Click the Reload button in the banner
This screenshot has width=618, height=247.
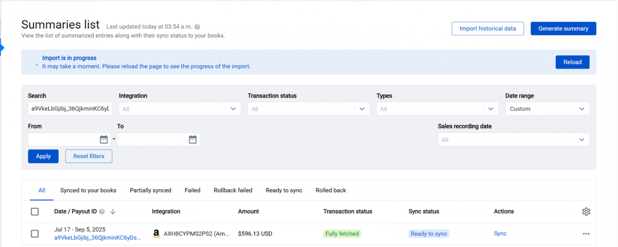click(572, 62)
